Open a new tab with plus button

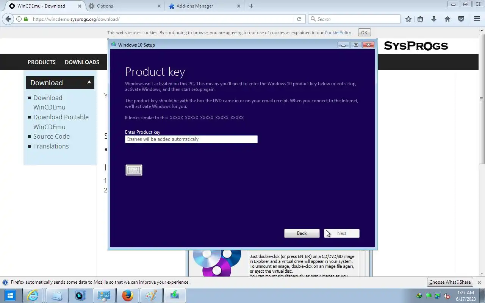coord(251,6)
